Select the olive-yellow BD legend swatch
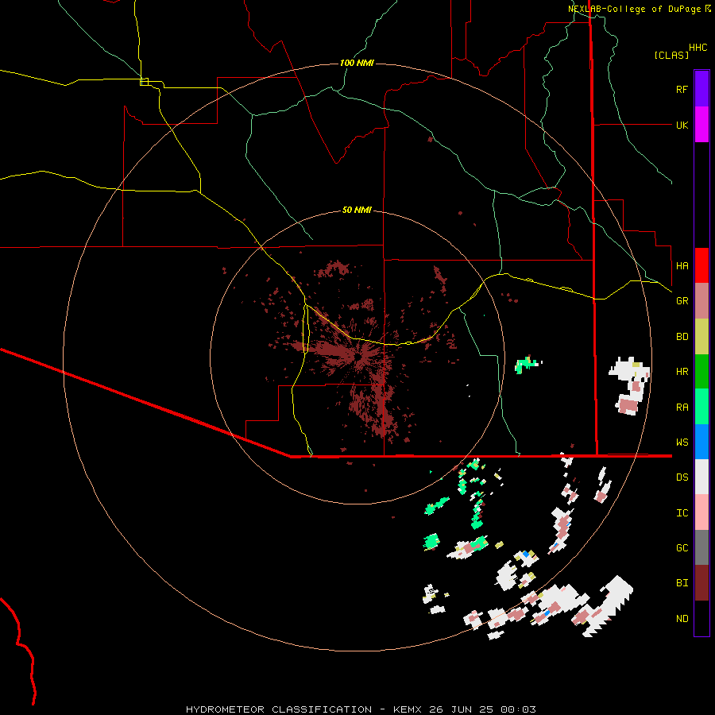 click(701, 337)
